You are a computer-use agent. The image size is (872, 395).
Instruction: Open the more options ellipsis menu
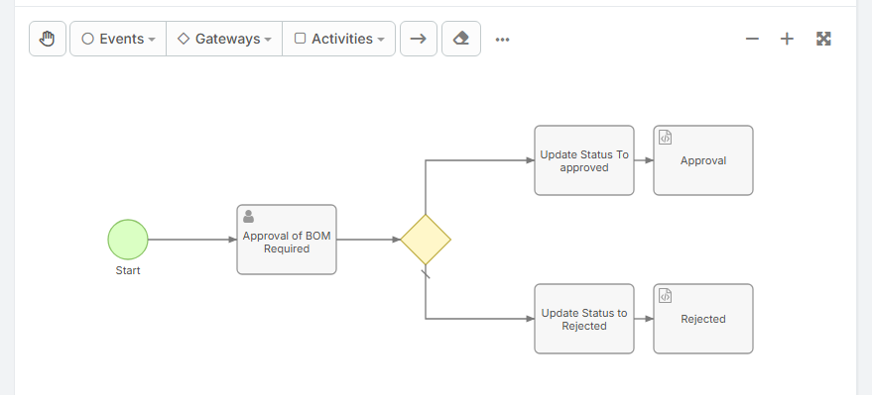pyautogui.click(x=502, y=40)
